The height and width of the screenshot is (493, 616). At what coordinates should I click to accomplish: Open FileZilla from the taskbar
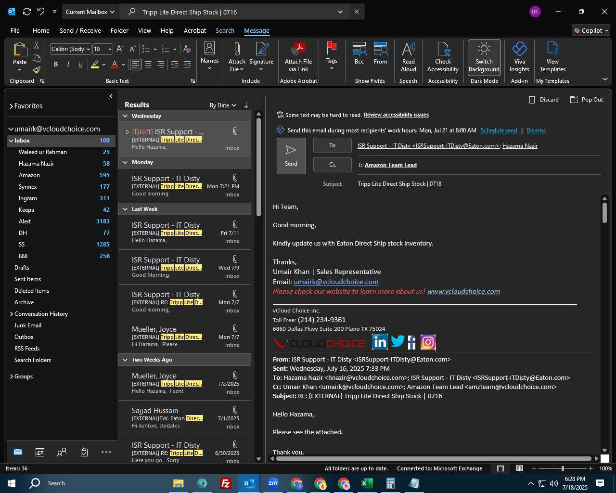(225, 483)
